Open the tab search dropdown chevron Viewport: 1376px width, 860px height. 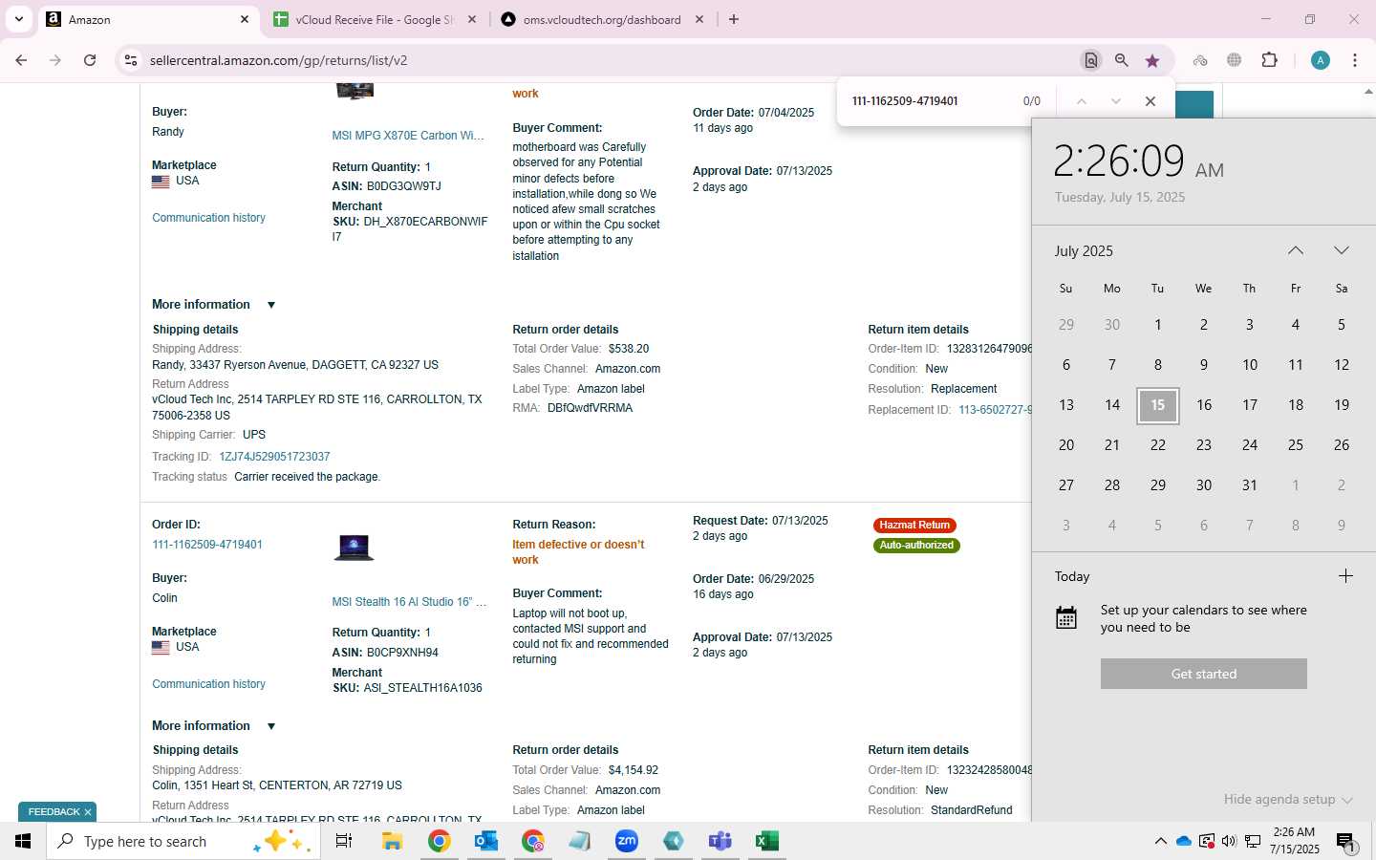pos(18,19)
